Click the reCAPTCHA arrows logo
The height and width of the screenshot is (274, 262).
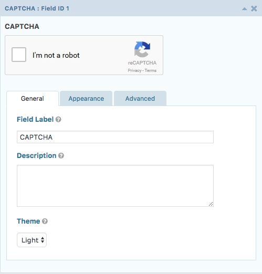pyautogui.click(x=142, y=49)
